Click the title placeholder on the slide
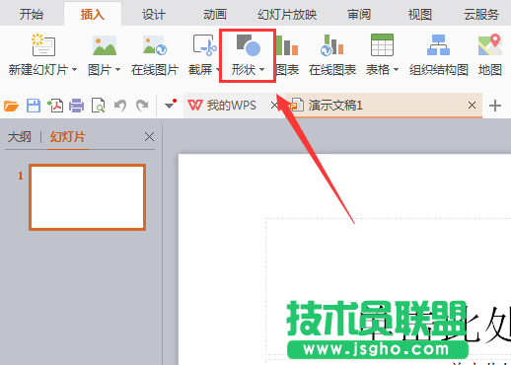 click(x=388, y=286)
